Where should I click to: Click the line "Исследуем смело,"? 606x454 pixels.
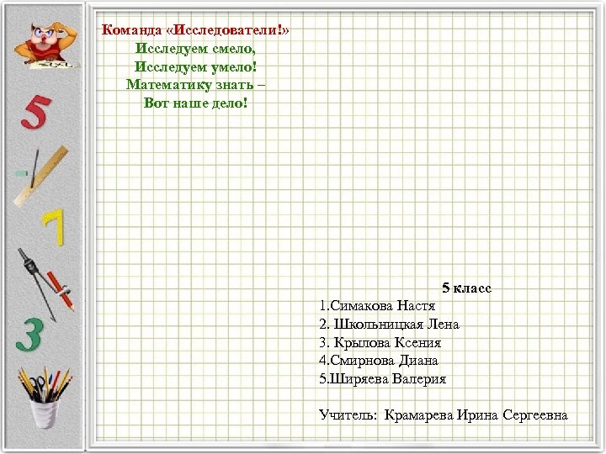[x=195, y=48]
